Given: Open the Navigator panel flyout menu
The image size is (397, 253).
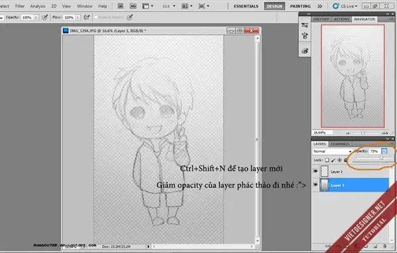Looking at the screenshot, I should point(391,19).
